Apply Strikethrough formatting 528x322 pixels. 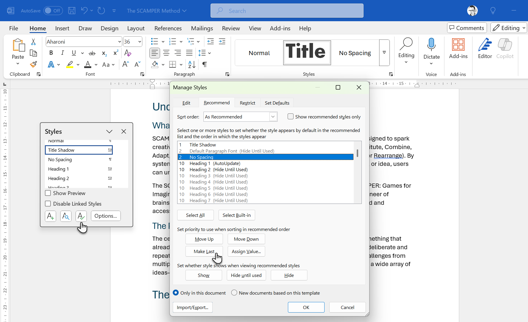[92, 53]
